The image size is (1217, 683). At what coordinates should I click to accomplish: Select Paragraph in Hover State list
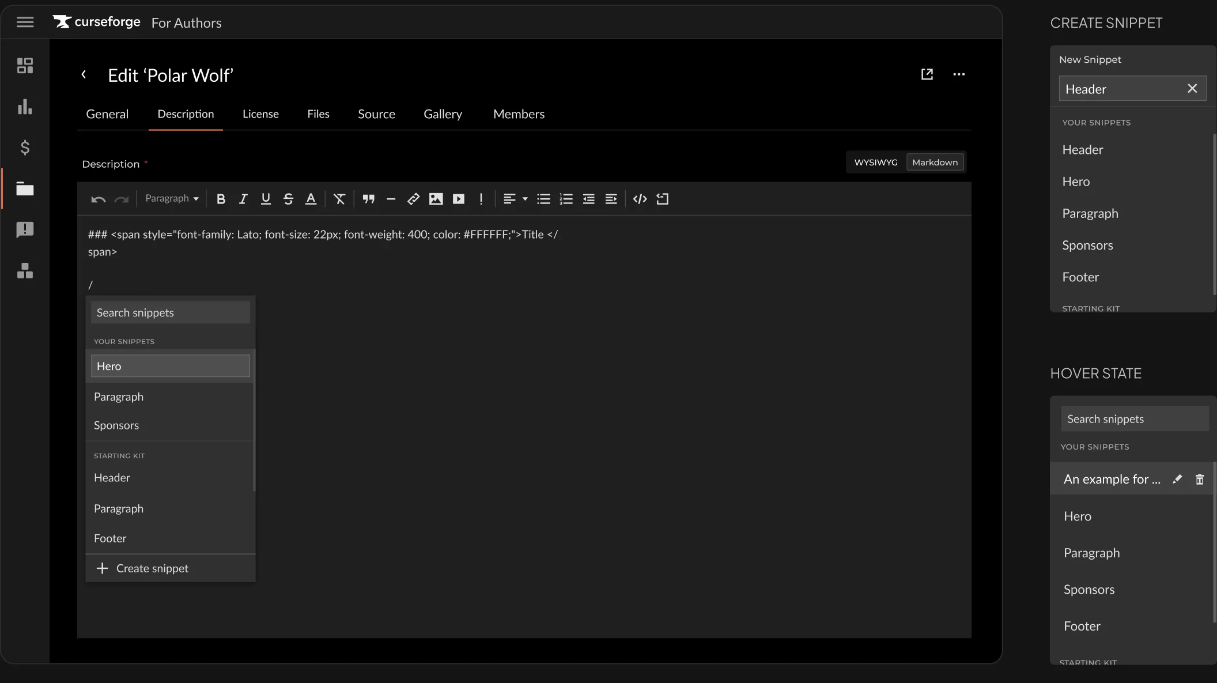(1131, 553)
